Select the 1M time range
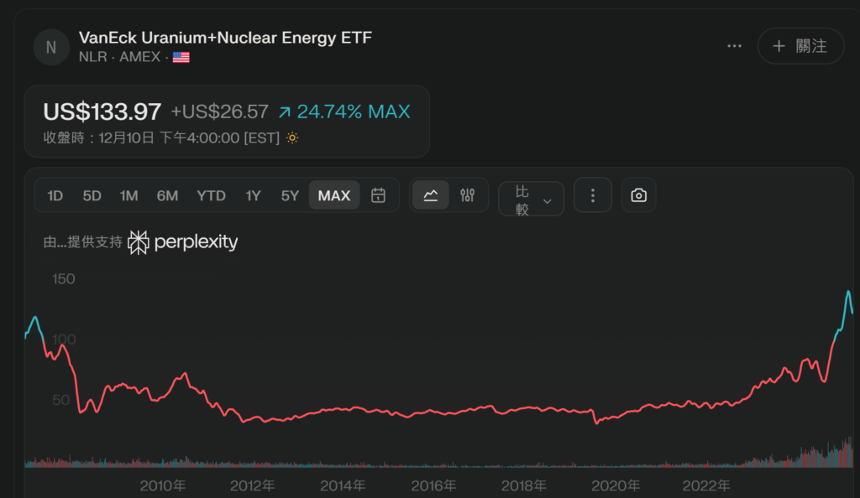 point(128,195)
